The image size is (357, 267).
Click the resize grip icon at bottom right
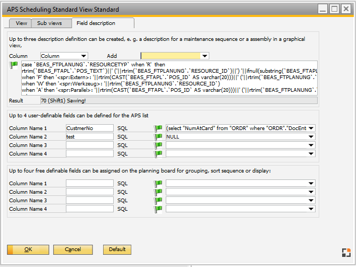[346, 252]
